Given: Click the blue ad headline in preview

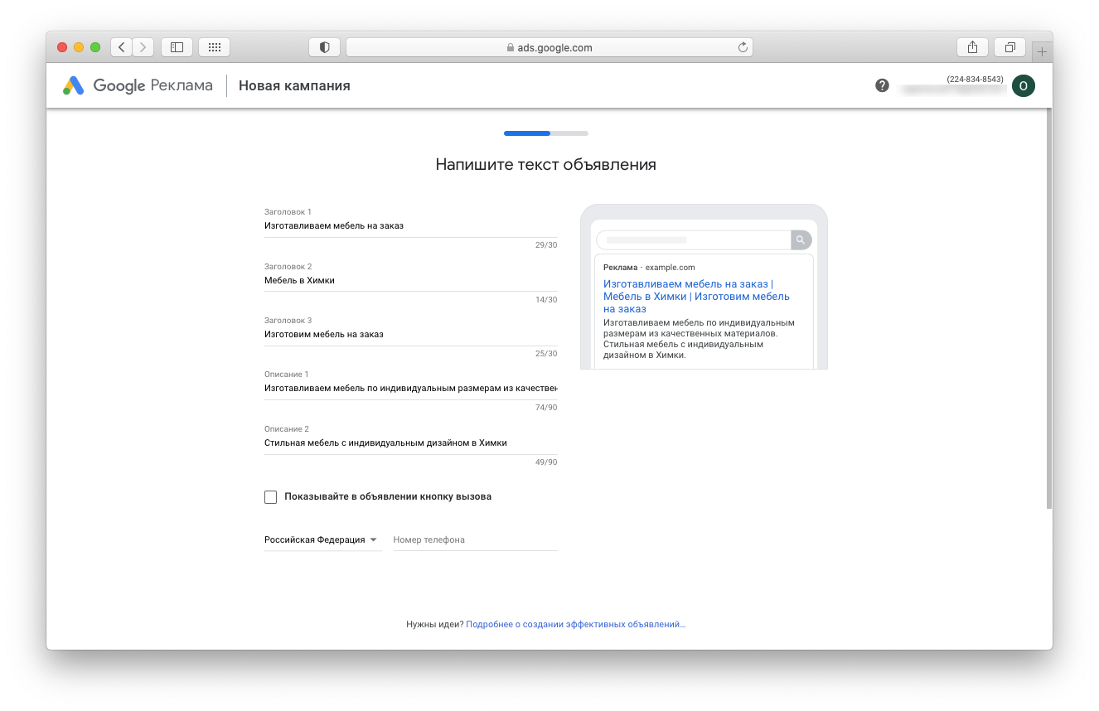Looking at the screenshot, I should pyautogui.click(x=696, y=297).
